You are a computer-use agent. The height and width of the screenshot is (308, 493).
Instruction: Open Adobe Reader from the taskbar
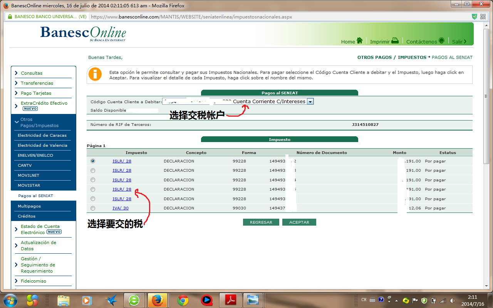point(230,300)
